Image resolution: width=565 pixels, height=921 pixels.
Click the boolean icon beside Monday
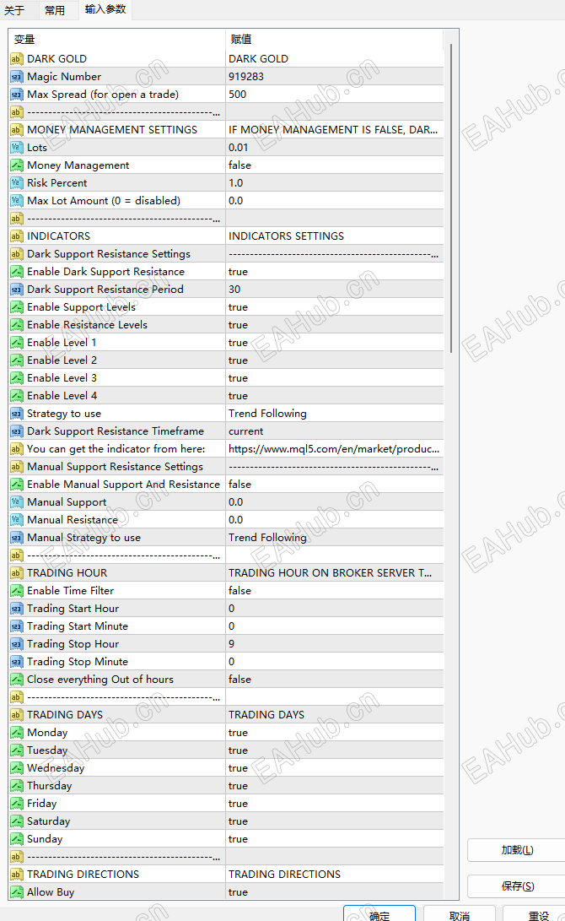(16, 733)
